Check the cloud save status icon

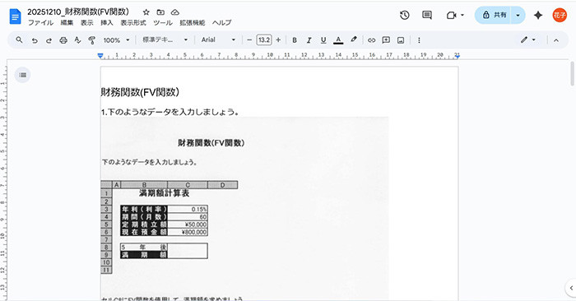[175, 12]
